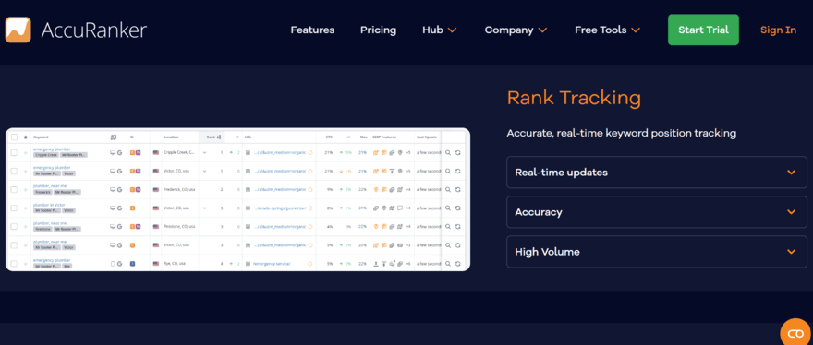813x345 pixels.
Task: Expand rank chevron in plumber in Victor row
Action: [205, 208]
